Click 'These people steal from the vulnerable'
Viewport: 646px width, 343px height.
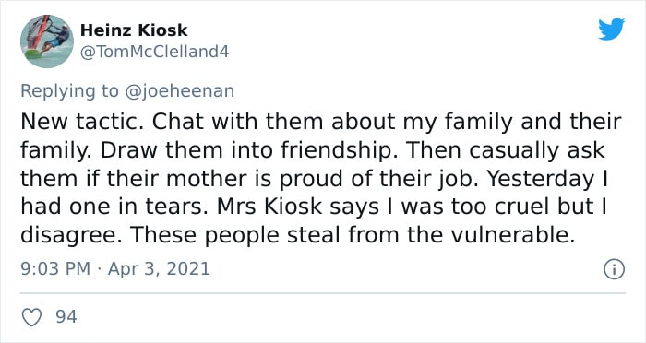tap(352, 235)
